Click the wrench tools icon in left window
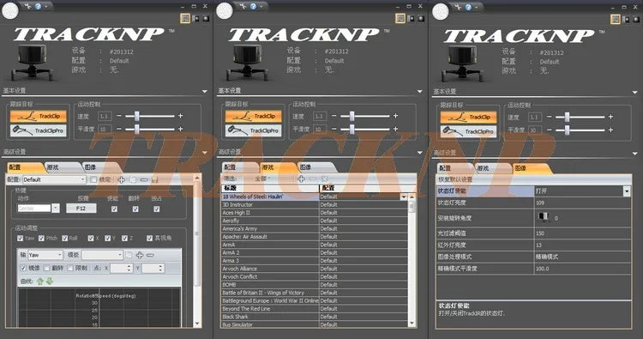The image size is (643, 339). coord(28,6)
